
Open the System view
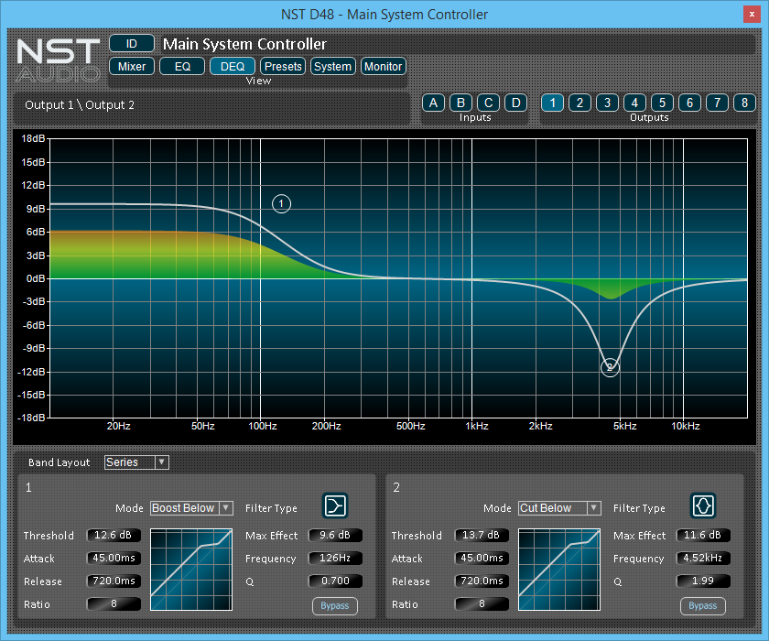click(333, 66)
